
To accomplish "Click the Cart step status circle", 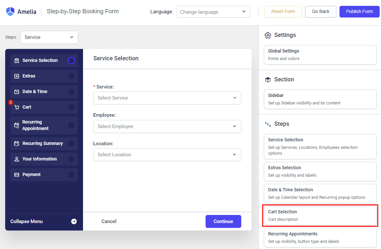I will [x=71, y=107].
